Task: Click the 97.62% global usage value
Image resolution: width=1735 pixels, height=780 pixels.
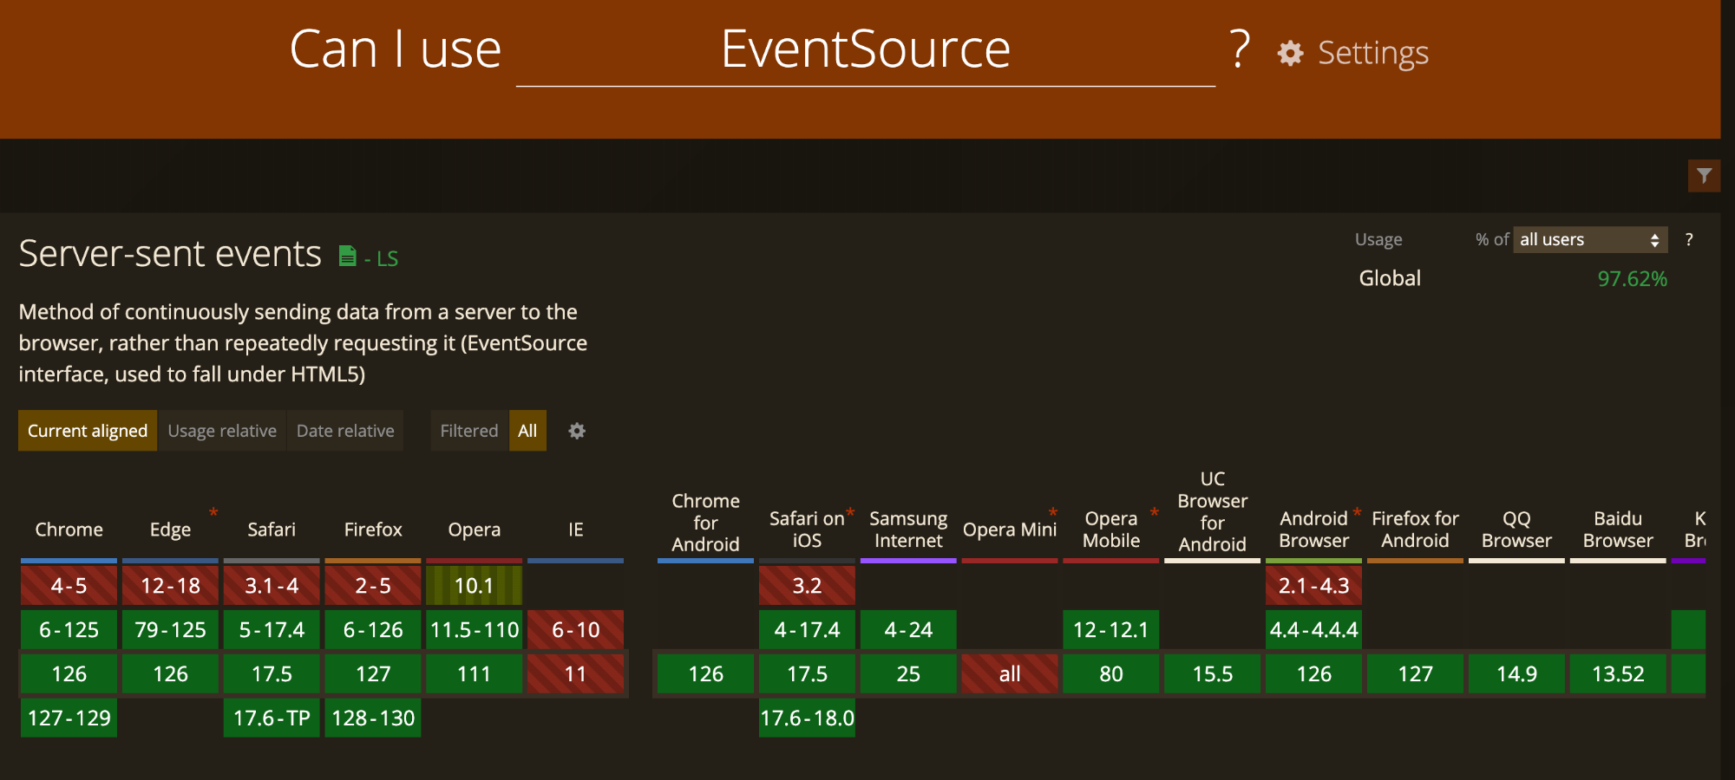Action: pos(1633,279)
